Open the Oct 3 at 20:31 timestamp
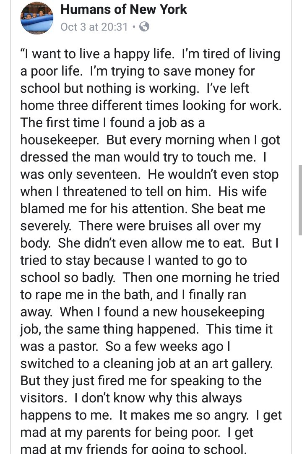The width and height of the screenshot is (302, 454). click(x=94, y=27)
